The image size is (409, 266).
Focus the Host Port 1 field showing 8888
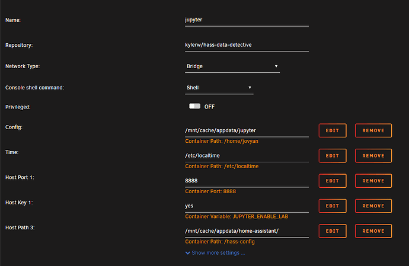click(247, 181)
